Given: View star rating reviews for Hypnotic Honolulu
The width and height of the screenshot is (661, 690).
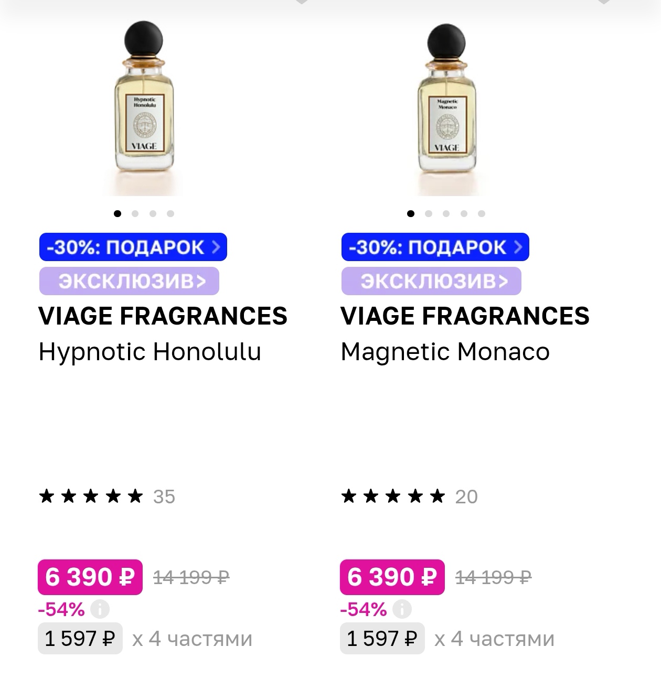Looking at the screenshot, I should point(106,496).
